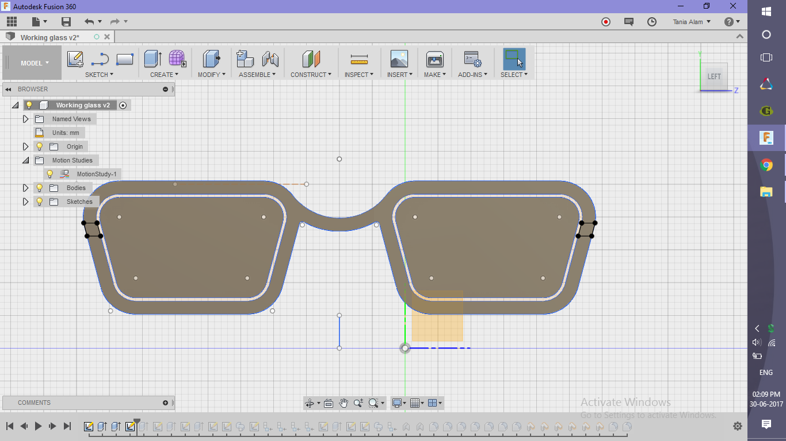The image size is (786, 441).
Task: Activate the window Select tool icon
Action: coord(514,59)
